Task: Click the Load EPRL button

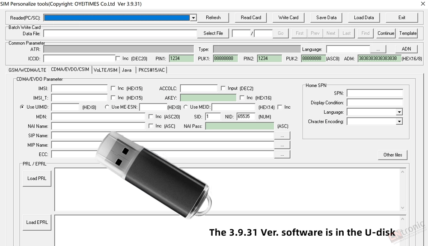Action: [x=37, y=222]
